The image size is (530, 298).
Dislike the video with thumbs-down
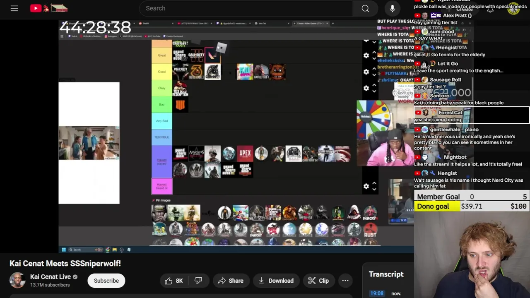(x=198, y=281)
